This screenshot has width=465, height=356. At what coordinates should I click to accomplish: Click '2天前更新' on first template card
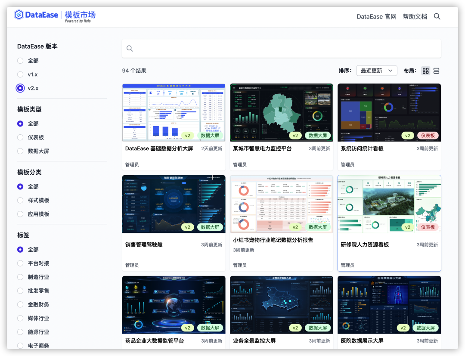click(x=211, y=149)
